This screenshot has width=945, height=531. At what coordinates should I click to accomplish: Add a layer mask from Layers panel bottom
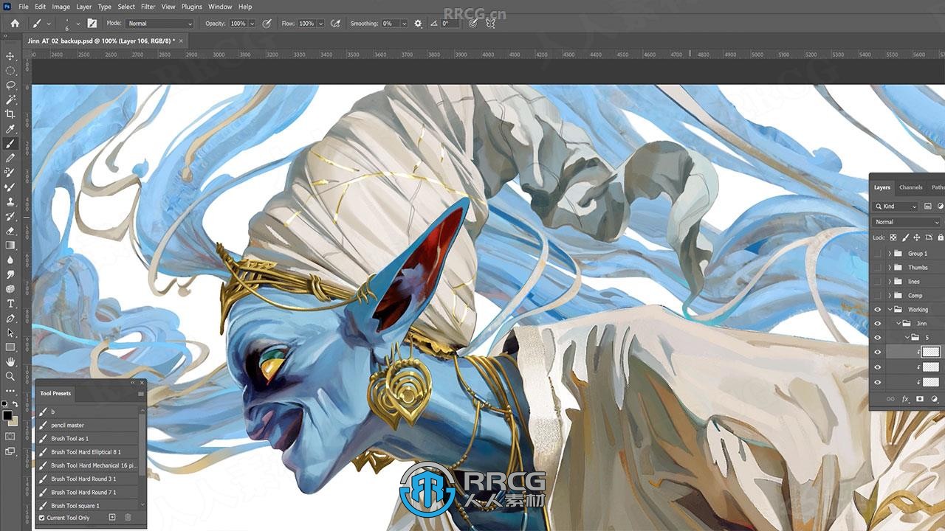point(920,399)
